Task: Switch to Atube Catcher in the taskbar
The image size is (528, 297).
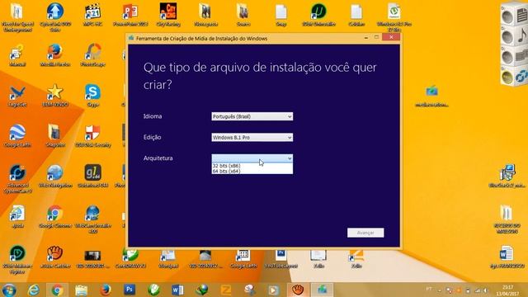Action: (298, 290)
